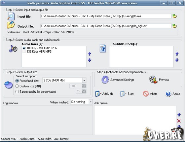Image resolution: width=185 pixels, height=142 pixels.
Task: Move audio track down with arrow
Action: [x=90, y=60]
